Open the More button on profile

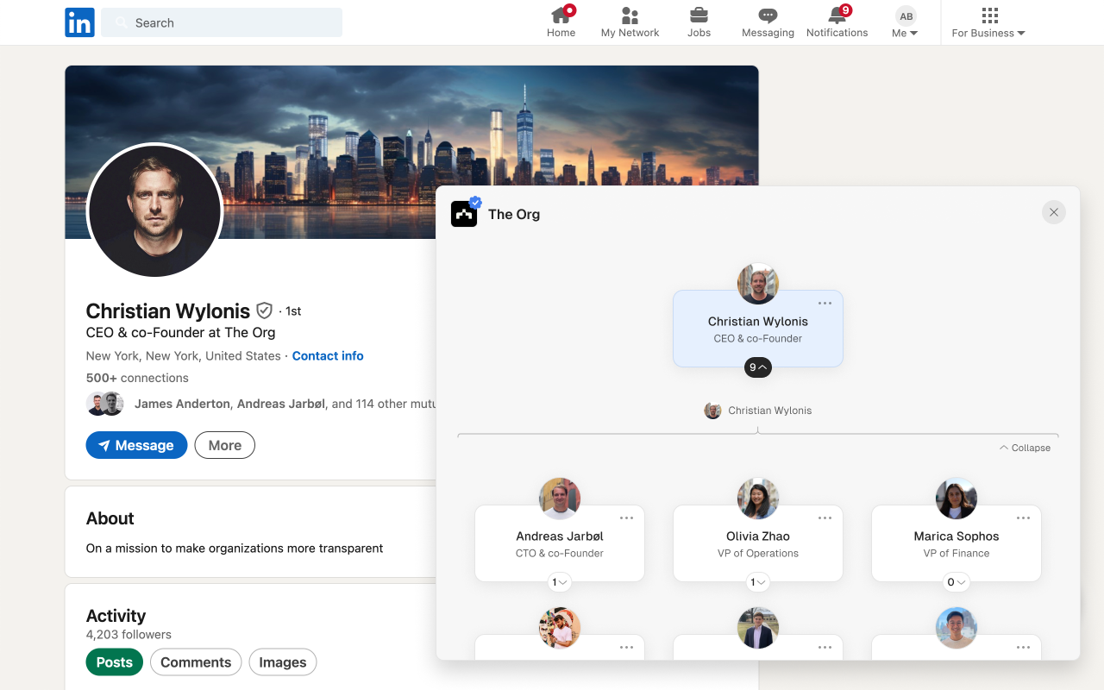[x=225, y=445]
